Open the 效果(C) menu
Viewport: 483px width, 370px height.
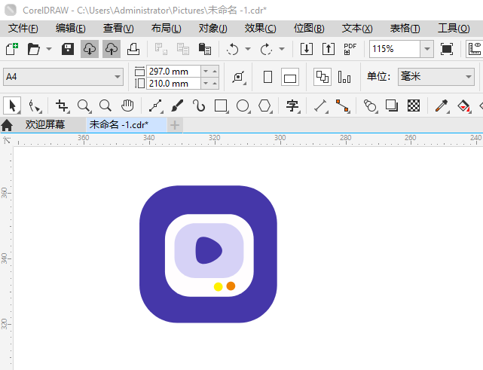pyautogui.click(x=260, y=28)
